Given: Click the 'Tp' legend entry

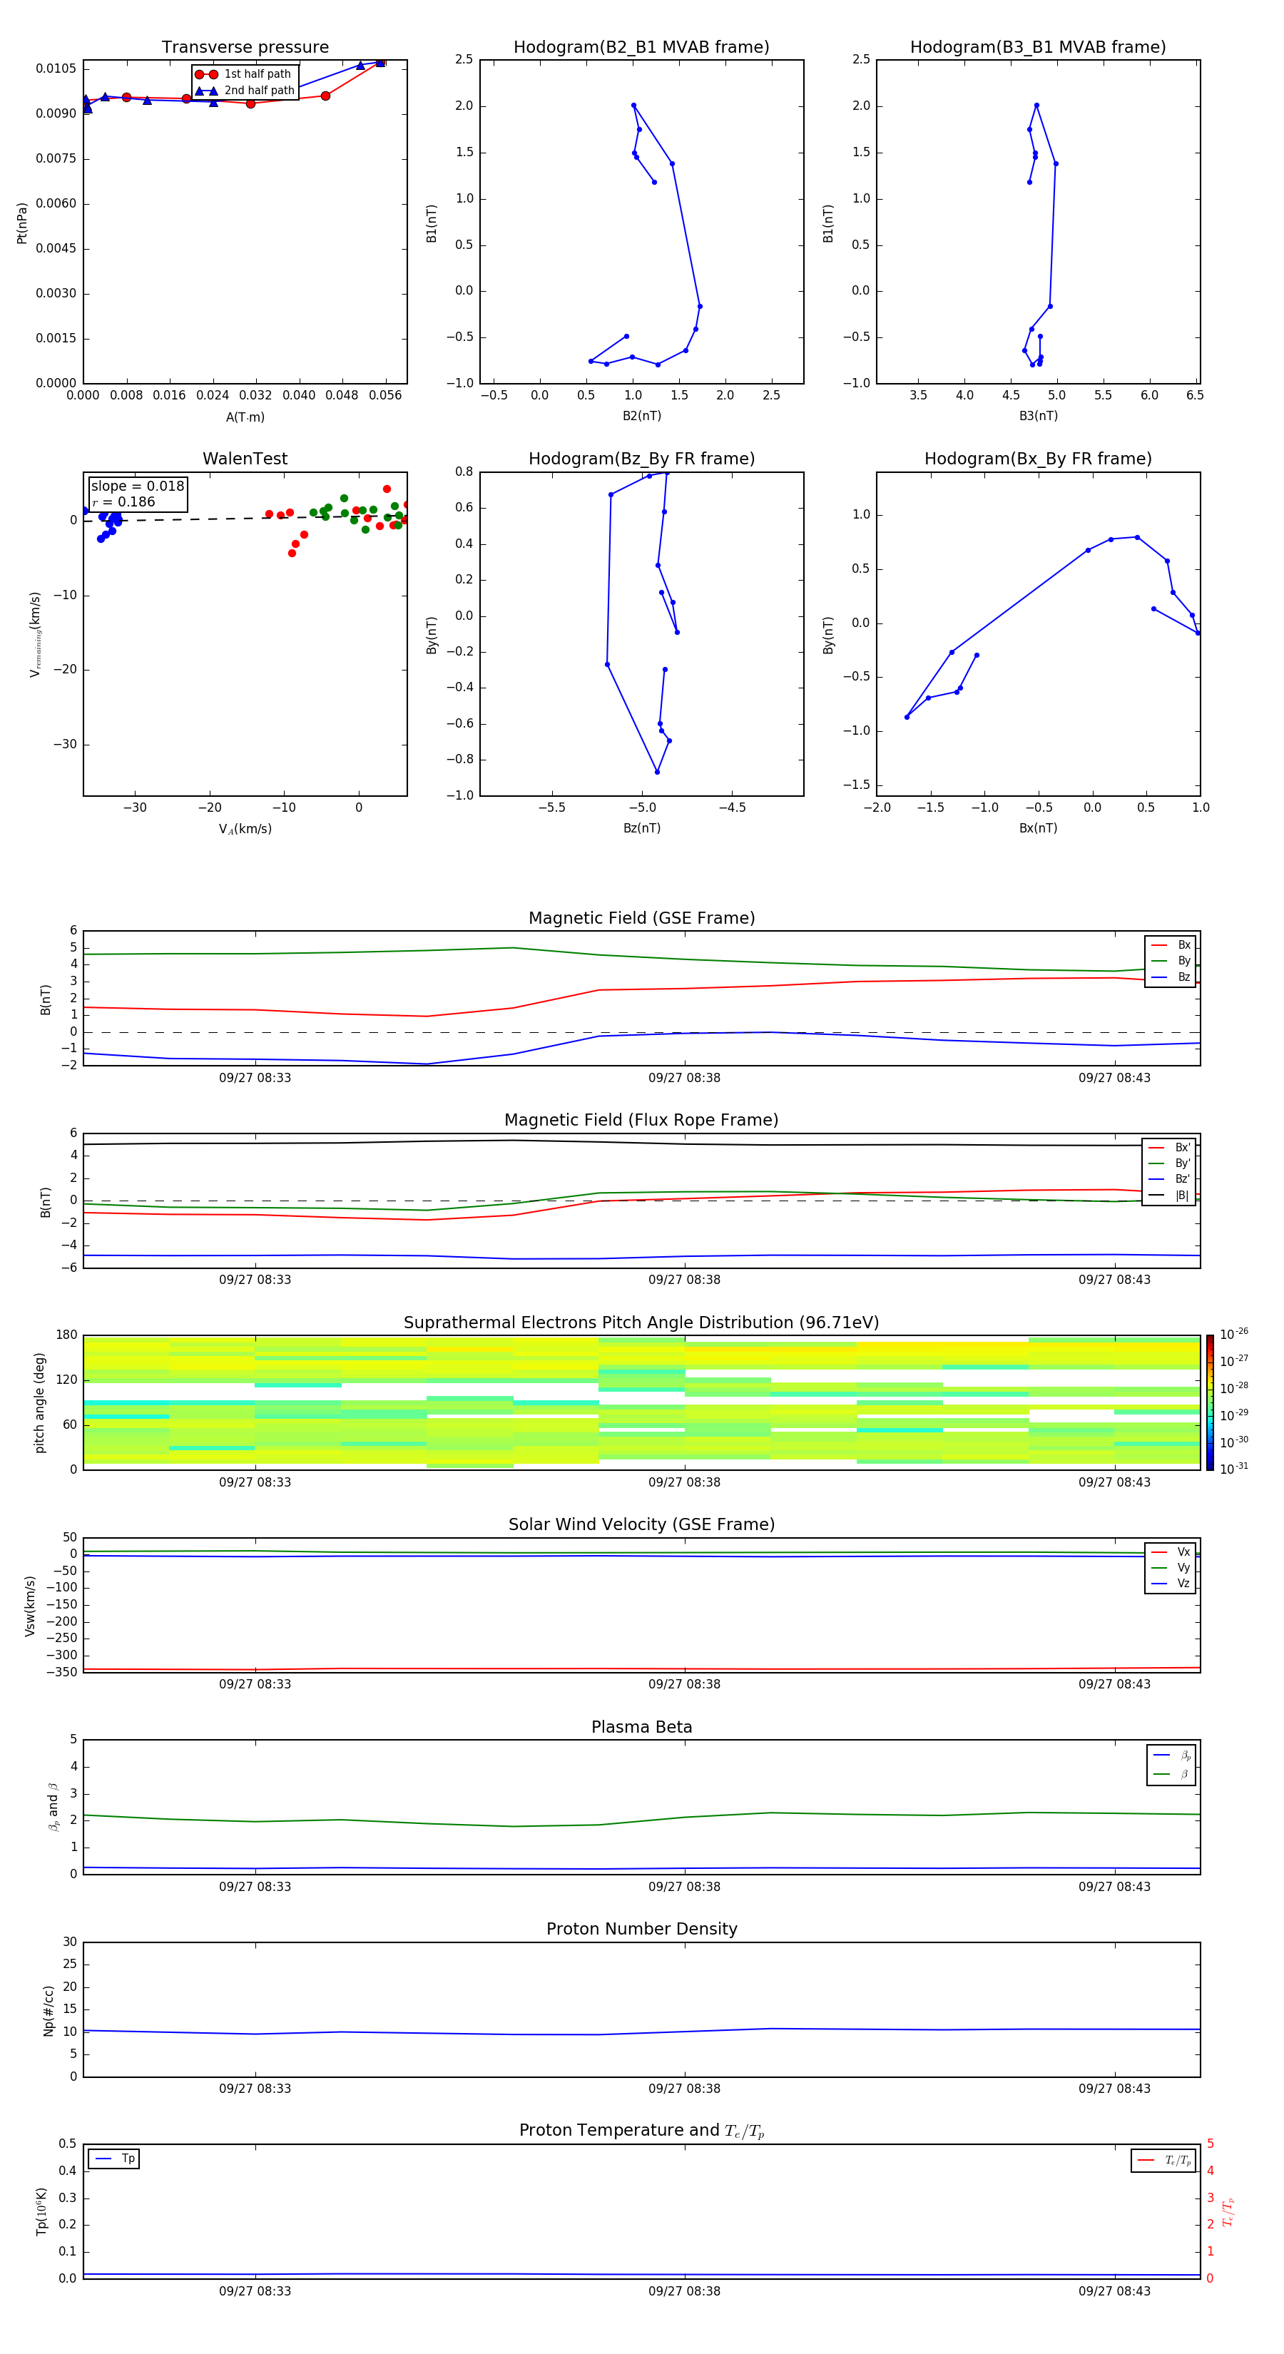Looking at the screenshot, I should tap(114, 2159).
